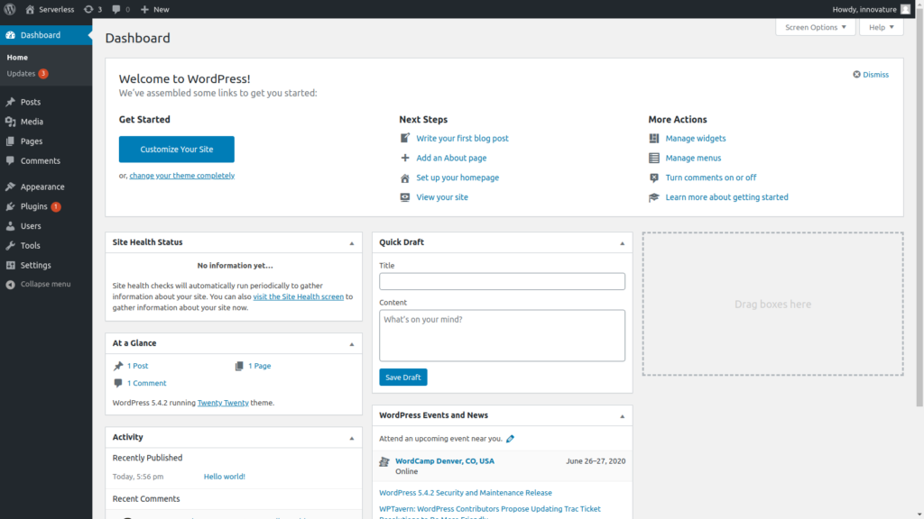Click the 1 Comment count link
The image size is (924, 519).
(147, 383)
